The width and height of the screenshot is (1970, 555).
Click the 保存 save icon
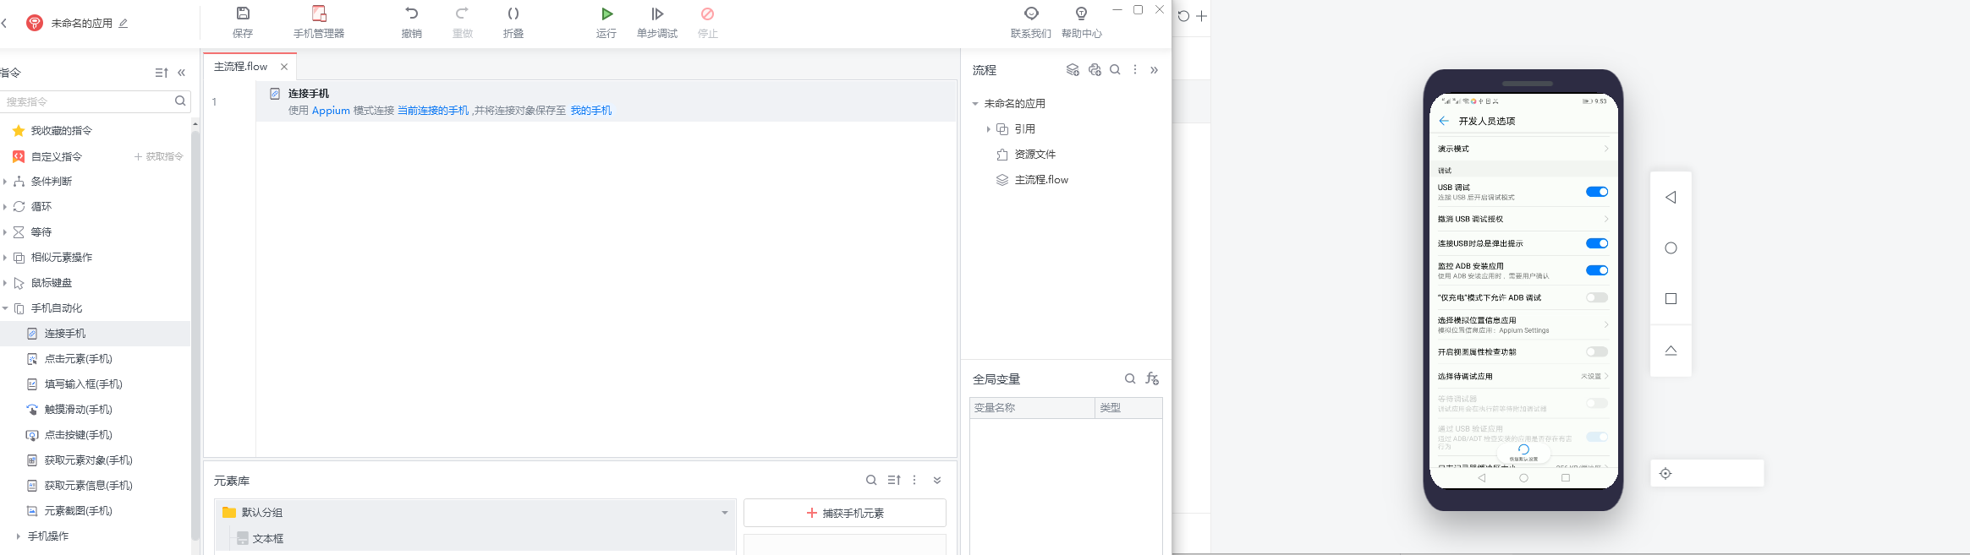coord(243,14)
